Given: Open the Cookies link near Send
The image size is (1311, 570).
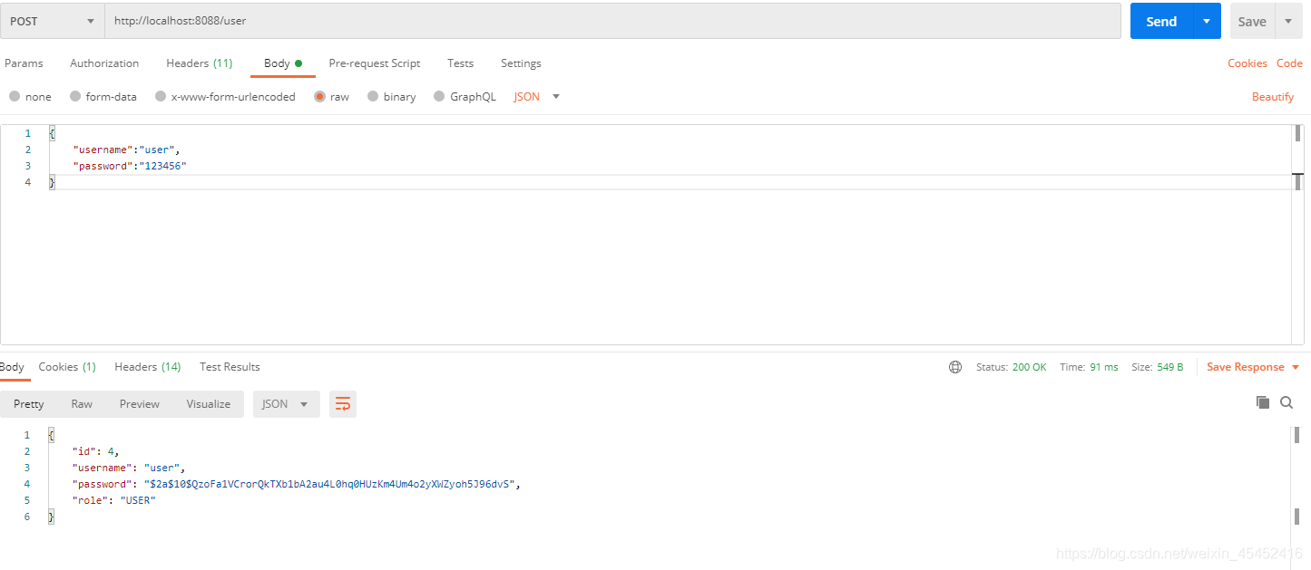Looking at the screenshot, I should pos(1247,63).
